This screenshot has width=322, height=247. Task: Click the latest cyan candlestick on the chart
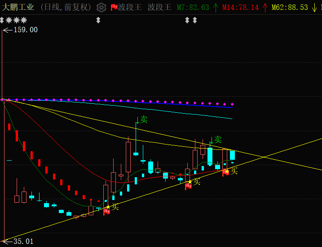[x=233, y=155]
